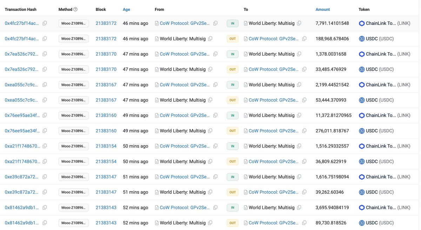Open block 21383154 in the 36,809.622919 row
421x230 pixels.
point(106,162)
